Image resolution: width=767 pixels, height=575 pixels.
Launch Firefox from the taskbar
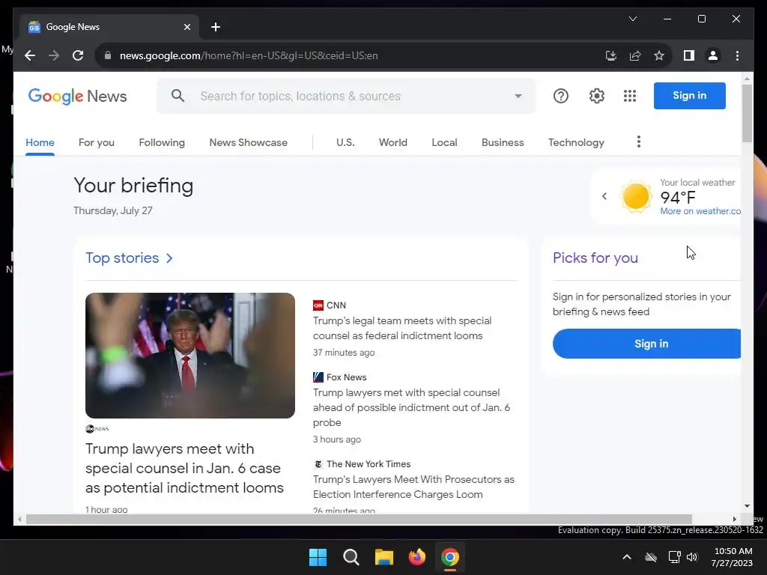click(x=416, y=557)
